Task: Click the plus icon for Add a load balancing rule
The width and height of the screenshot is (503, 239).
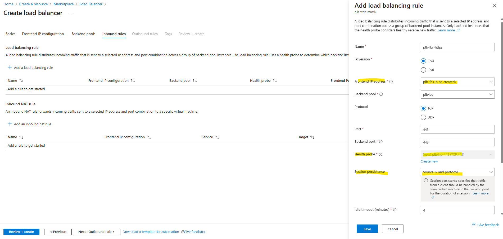Action: pyautogui.click(x=10, y=67)
